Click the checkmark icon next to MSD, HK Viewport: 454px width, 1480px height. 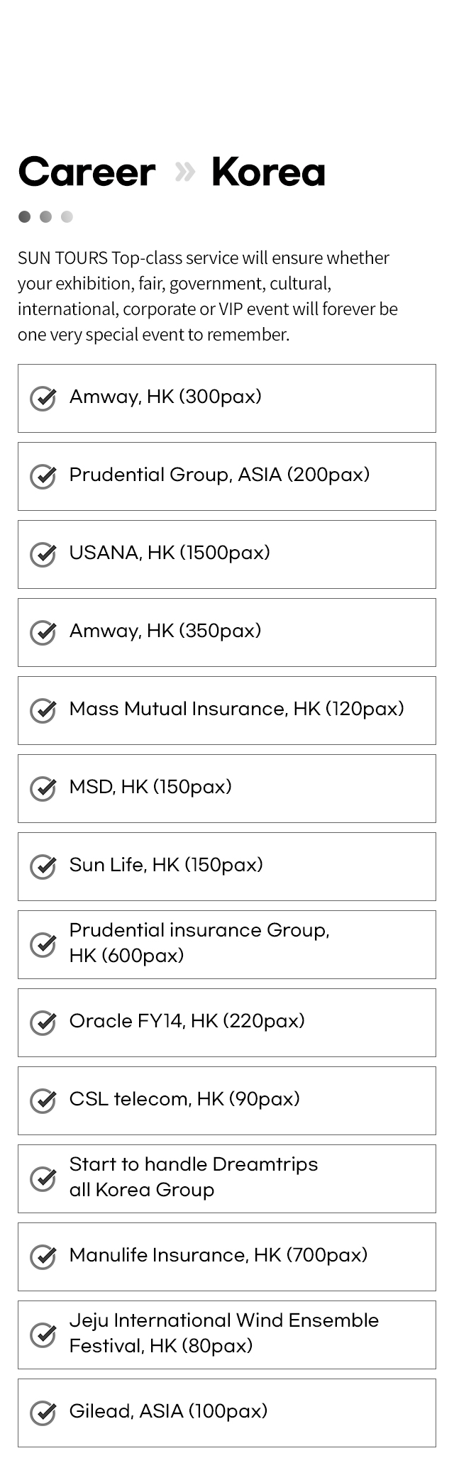(x=43, y=788)
